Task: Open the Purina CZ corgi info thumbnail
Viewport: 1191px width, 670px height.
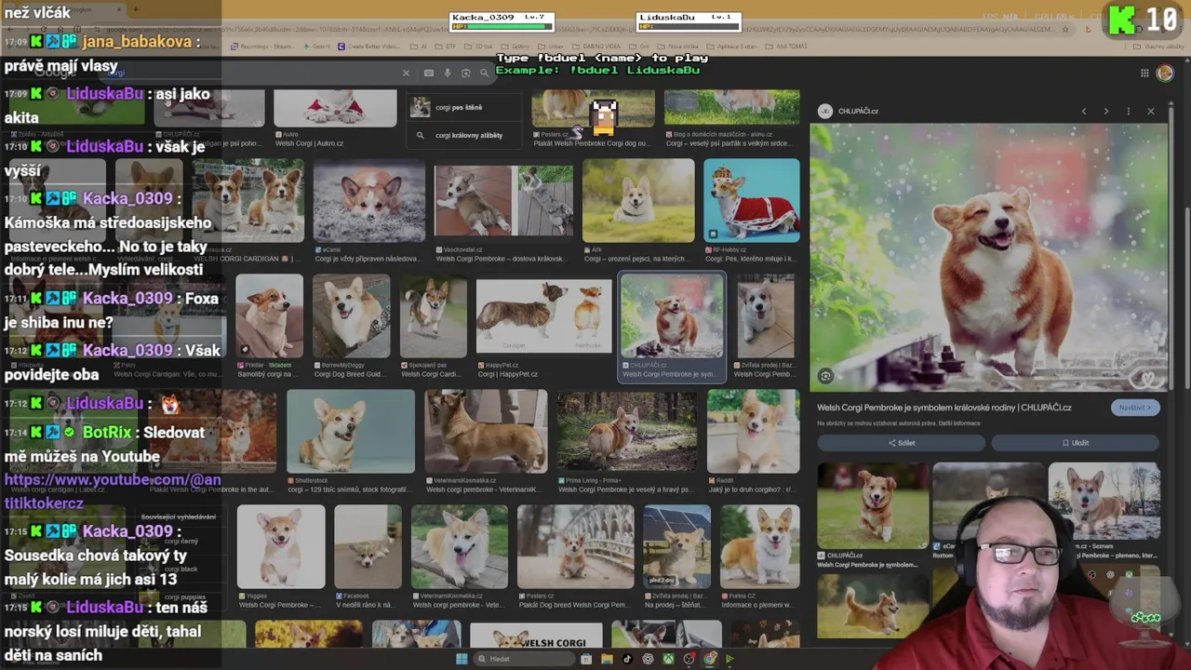Action: click(x=759, y=547)
